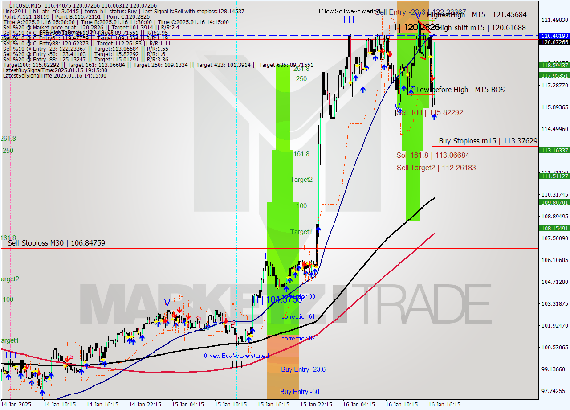Click the 114.49960 price axis value

pyautogui.click(x=554, y=129)
